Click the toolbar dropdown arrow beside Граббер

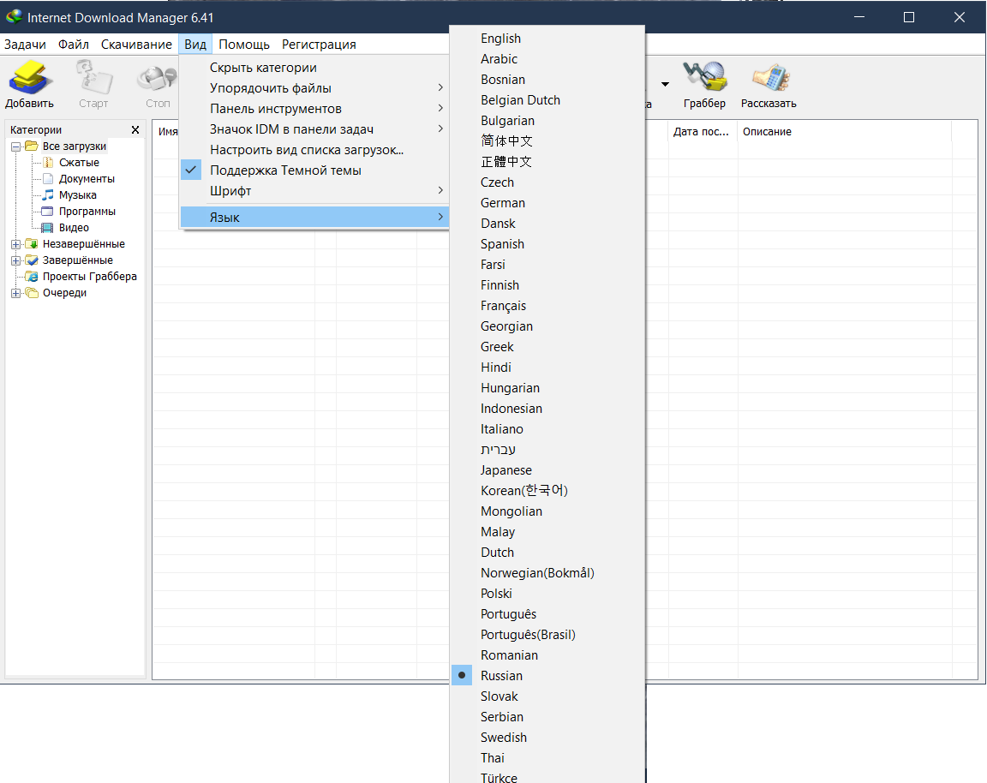coord(665,84)
